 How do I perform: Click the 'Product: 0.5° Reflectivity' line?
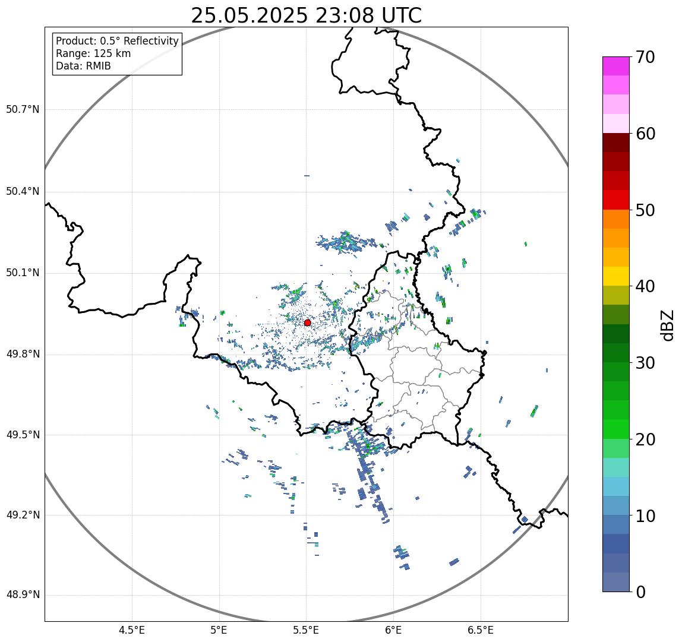click(118, 41)
